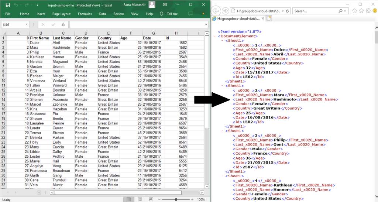Image resolution: width=378 pixels, height=202 pixels.
Task: Click horizontal scrollbar right arrow in Excel
Action: (x=202, y=193)
